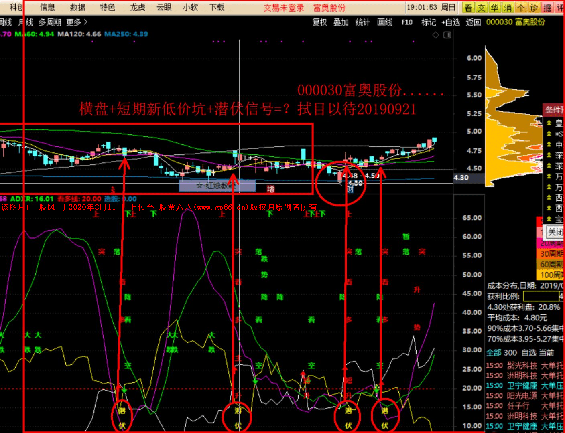Click the MA120: 4.66 indicator label

click(79, 34)
